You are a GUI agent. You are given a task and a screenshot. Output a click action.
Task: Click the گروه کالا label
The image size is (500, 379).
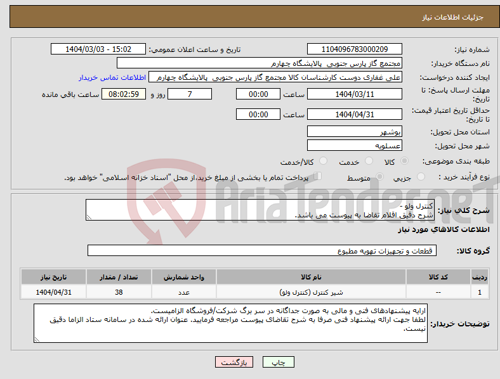[x=473, y=251]
